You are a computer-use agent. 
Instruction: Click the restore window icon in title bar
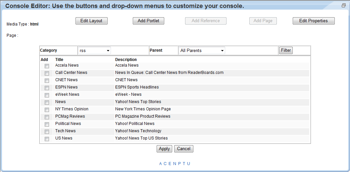pos(343,6)
